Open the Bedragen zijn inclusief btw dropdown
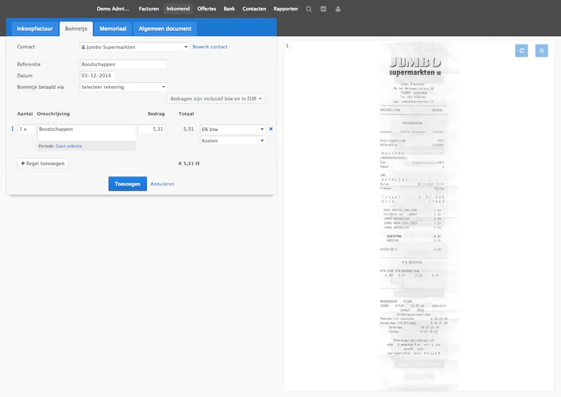 pos(216,98)
